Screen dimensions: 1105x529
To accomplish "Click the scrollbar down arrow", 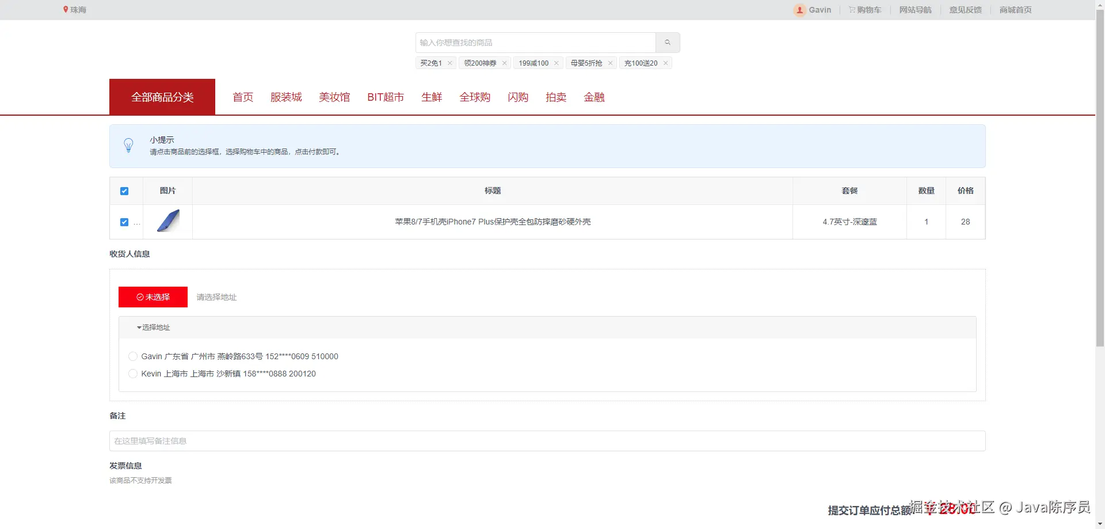I will tap(1100, 524).
